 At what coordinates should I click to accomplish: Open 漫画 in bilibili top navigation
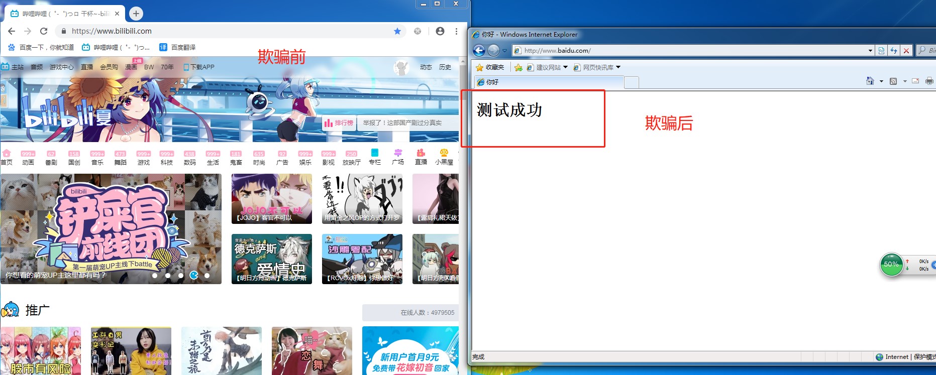click(131, 67)
